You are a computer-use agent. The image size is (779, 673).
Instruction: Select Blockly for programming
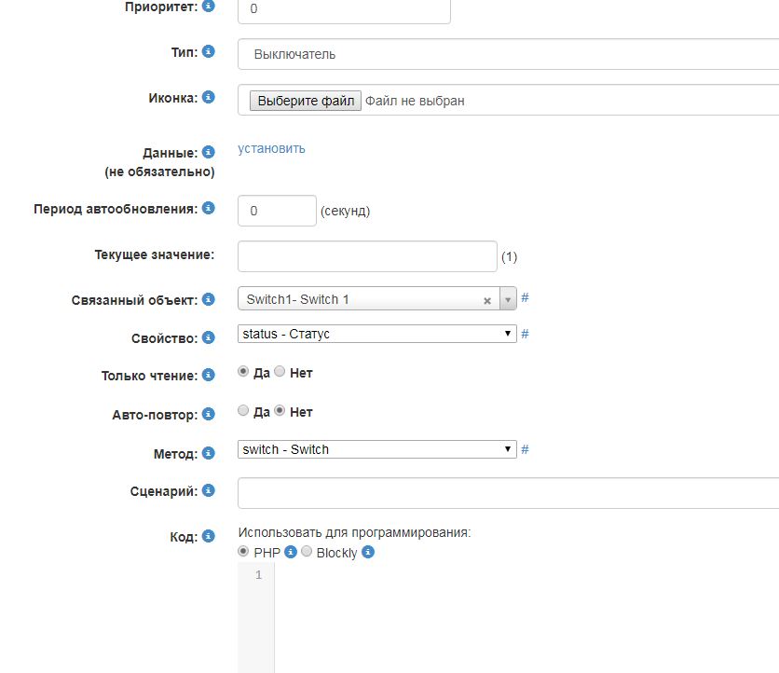[x=307, y=552]
